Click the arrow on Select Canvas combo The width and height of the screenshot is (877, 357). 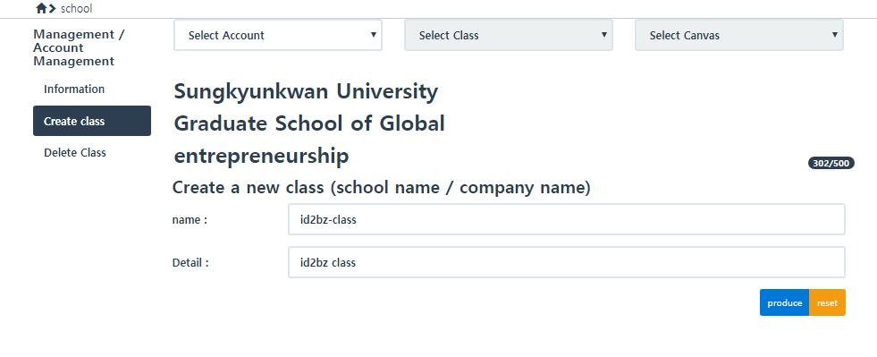click(834, 35)
